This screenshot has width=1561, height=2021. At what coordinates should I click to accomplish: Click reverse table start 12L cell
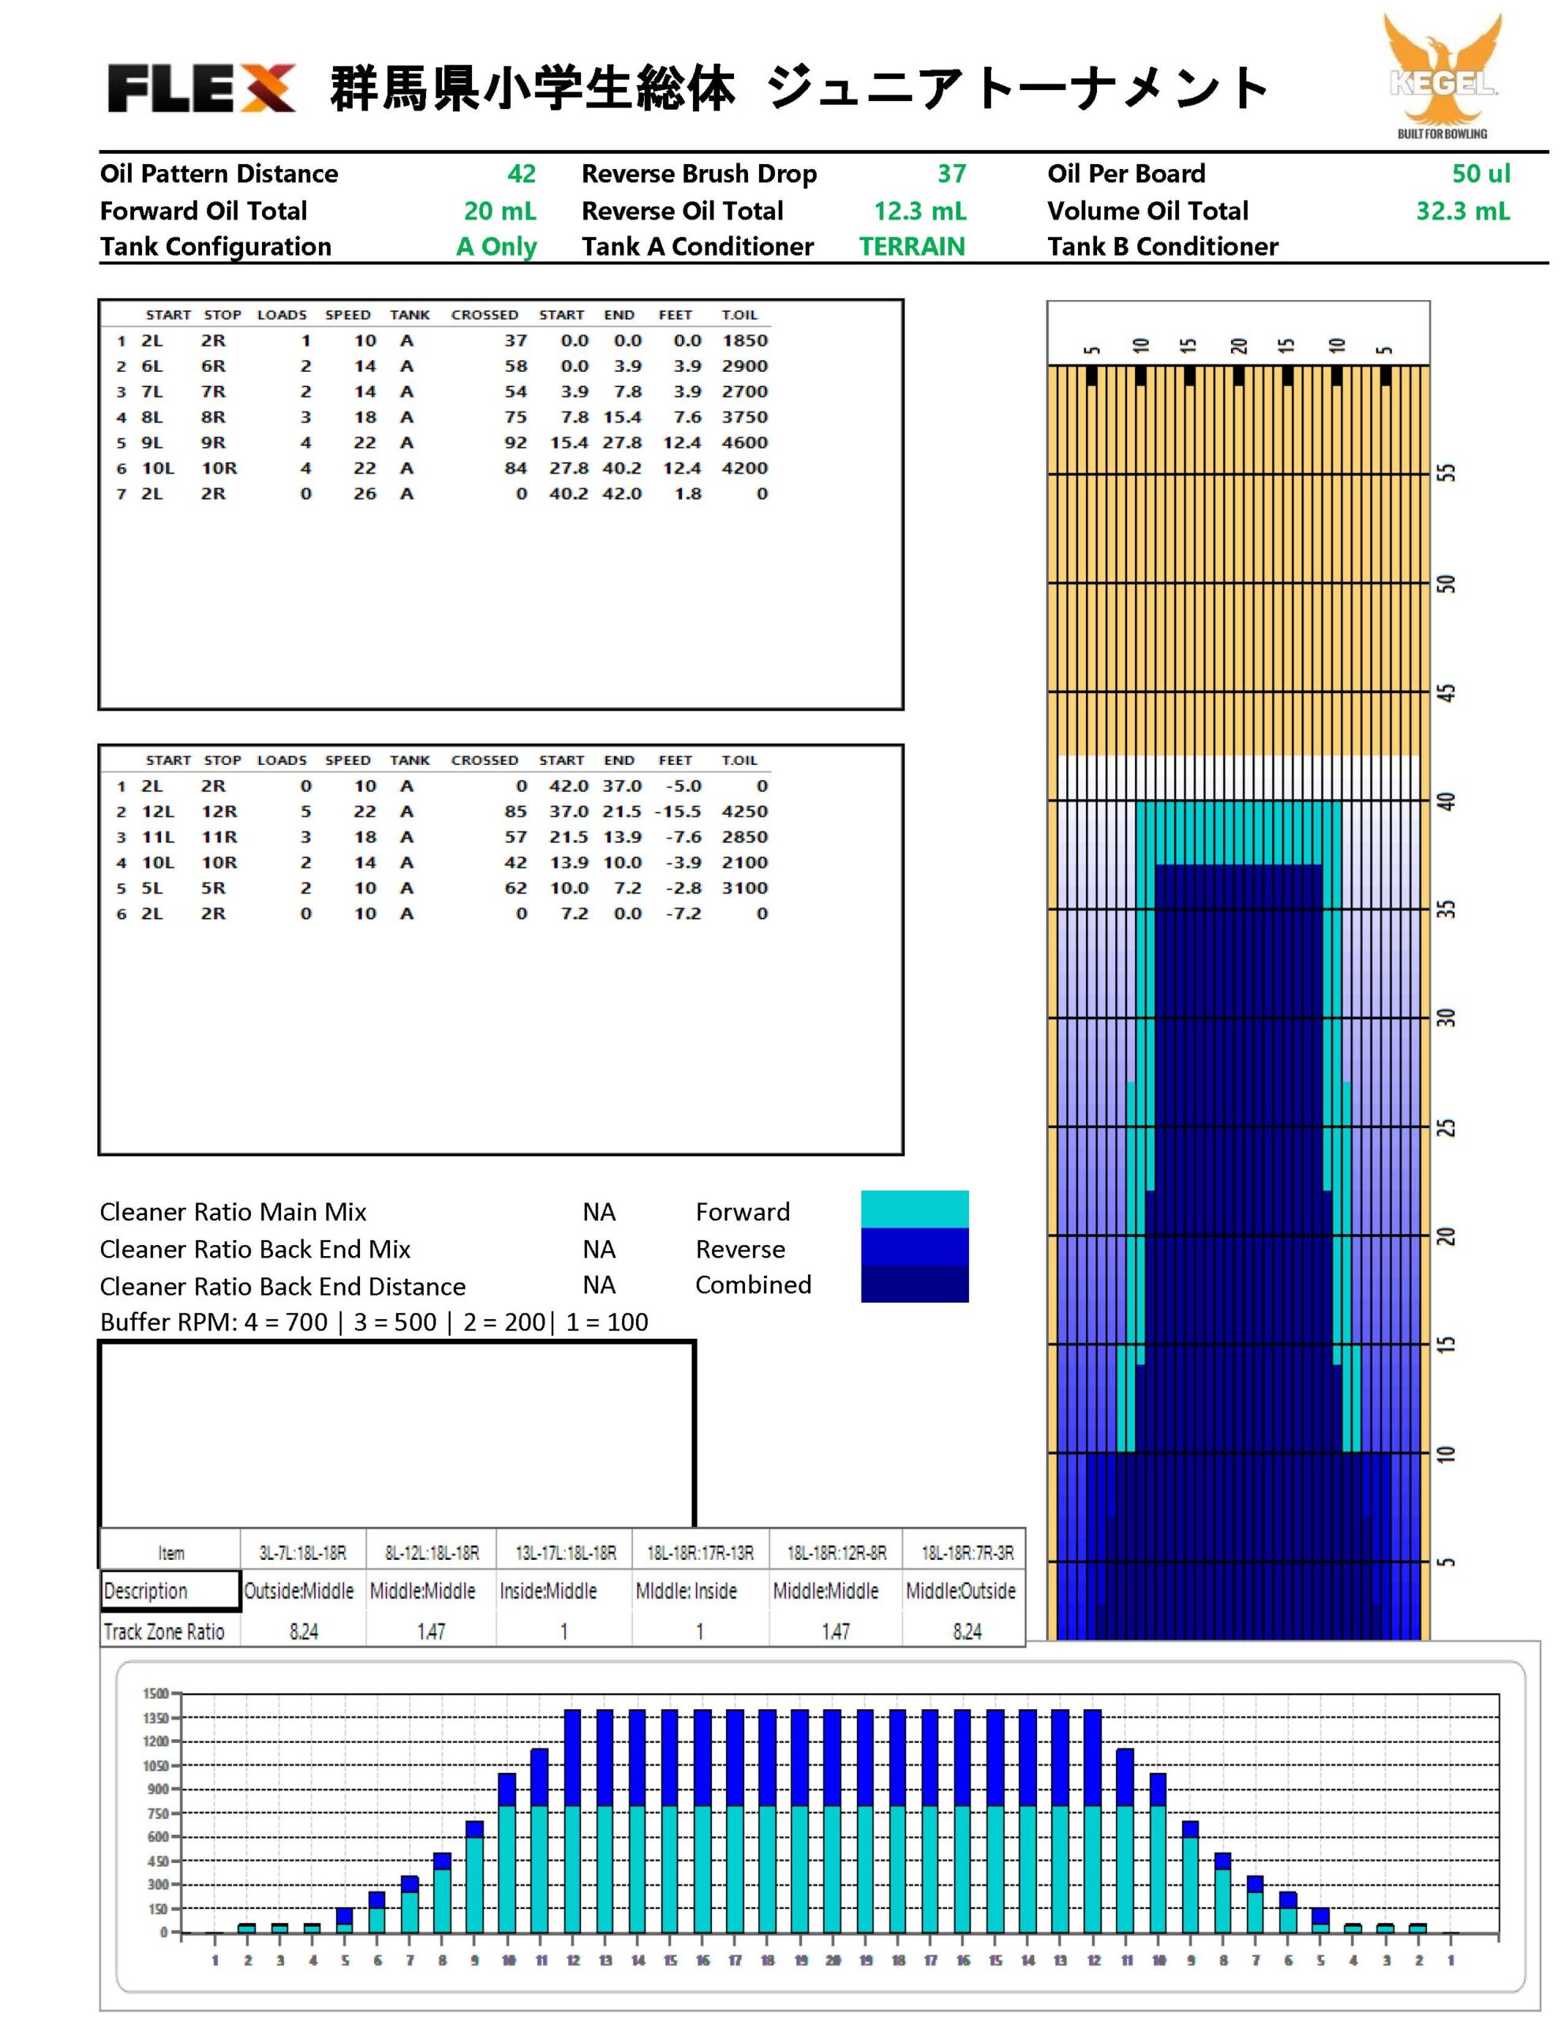pos(157,812)
